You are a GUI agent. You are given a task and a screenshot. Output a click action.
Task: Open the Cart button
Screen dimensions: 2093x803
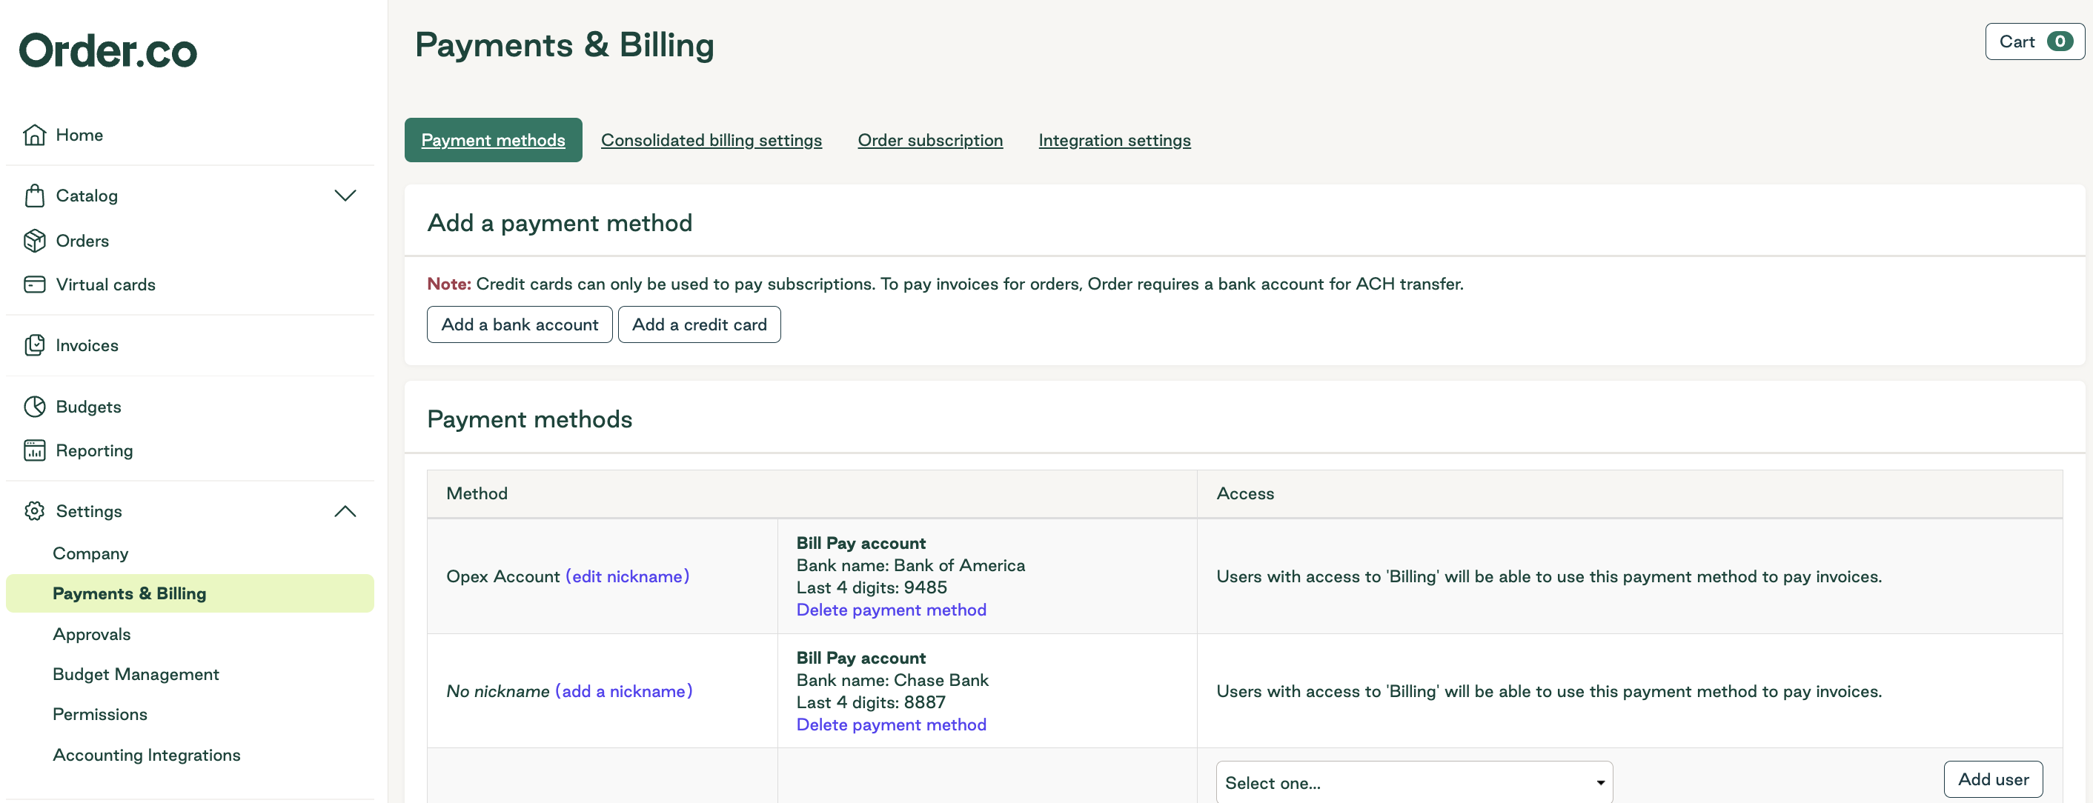(x=2034, y=41)
